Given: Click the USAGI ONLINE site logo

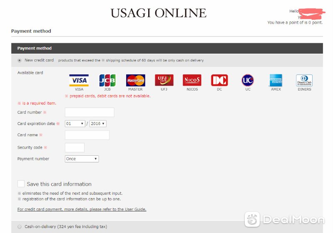Looking at the screenshot, I should point(159,13).
